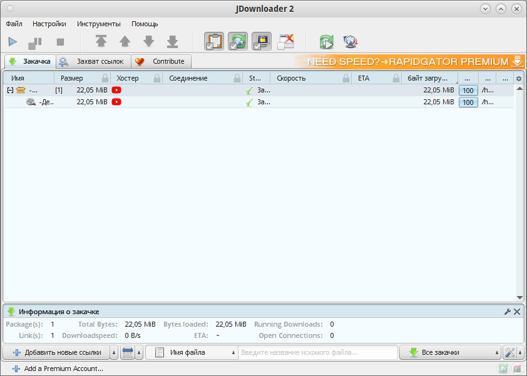Expand arrow beside the bottom tools icon
Viewport: 527px width, 376px height.
(520, 352)
